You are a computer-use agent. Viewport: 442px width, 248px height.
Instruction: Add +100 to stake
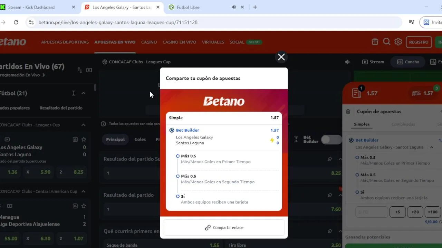click(x=433, y=212)
